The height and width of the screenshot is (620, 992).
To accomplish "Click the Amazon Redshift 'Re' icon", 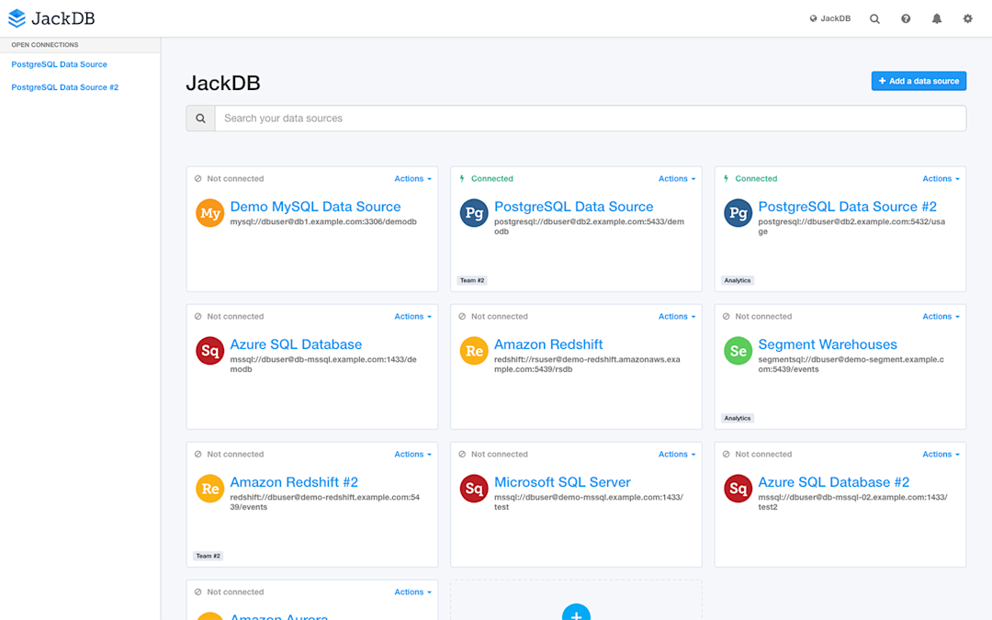I will [x=474, y=351].
